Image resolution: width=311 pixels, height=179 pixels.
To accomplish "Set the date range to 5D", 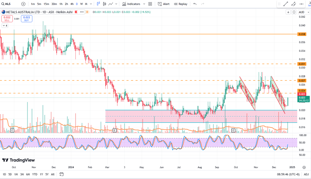I will click(x=10, y=174).
